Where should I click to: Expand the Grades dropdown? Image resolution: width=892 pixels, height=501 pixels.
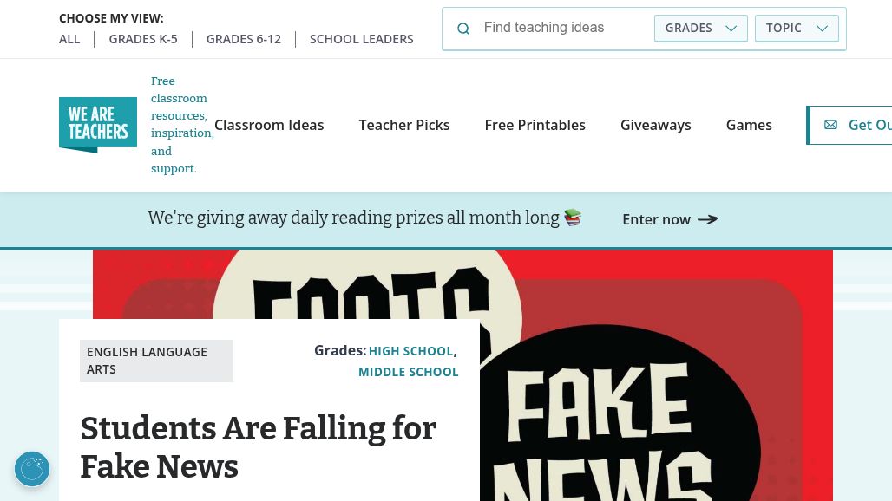(x=701, y=29)
